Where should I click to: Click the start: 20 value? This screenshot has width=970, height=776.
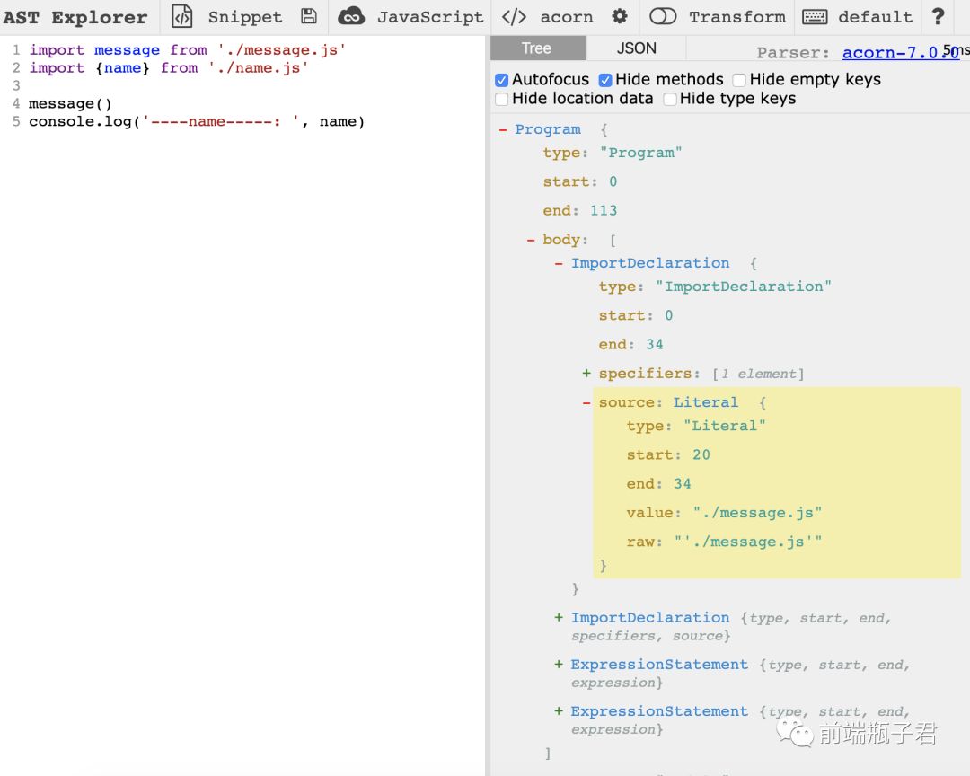[x=701, y=454]
